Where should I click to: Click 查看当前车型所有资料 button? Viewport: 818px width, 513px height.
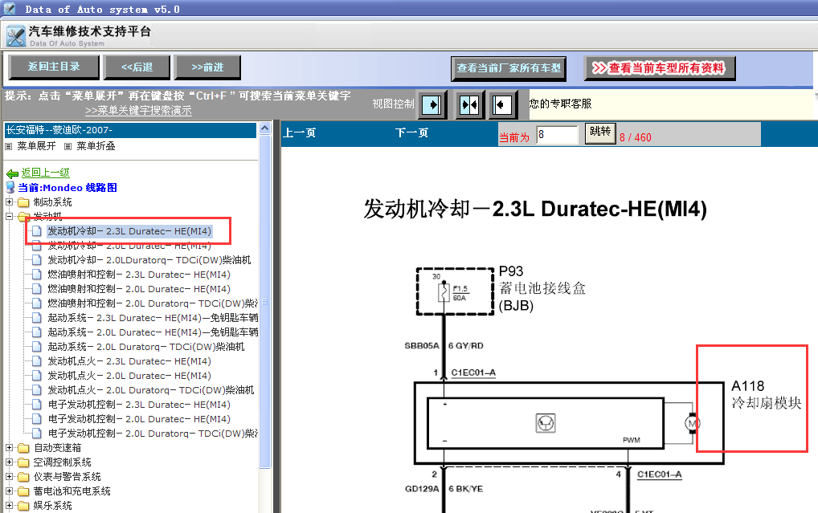click(660, 68)
